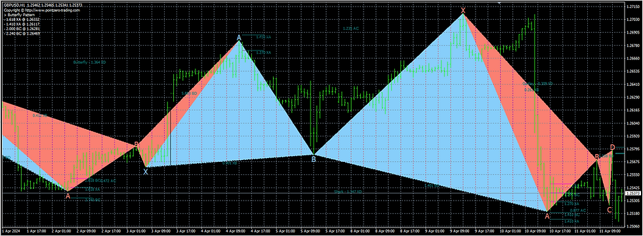Click the '2 Apr 09:00' time label
The height and width of the screenshot is (236, 643).
(87, 231)
